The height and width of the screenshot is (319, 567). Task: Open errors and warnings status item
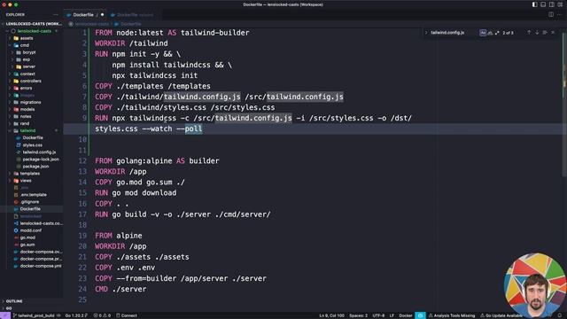click(102, 315)
